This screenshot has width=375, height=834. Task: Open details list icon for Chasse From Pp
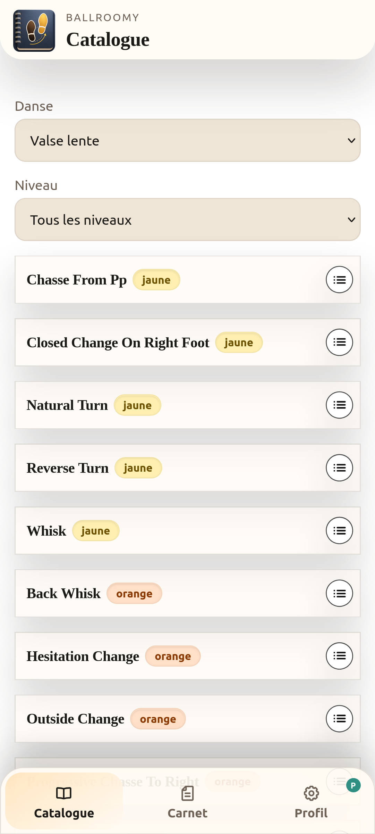point(339,280)
